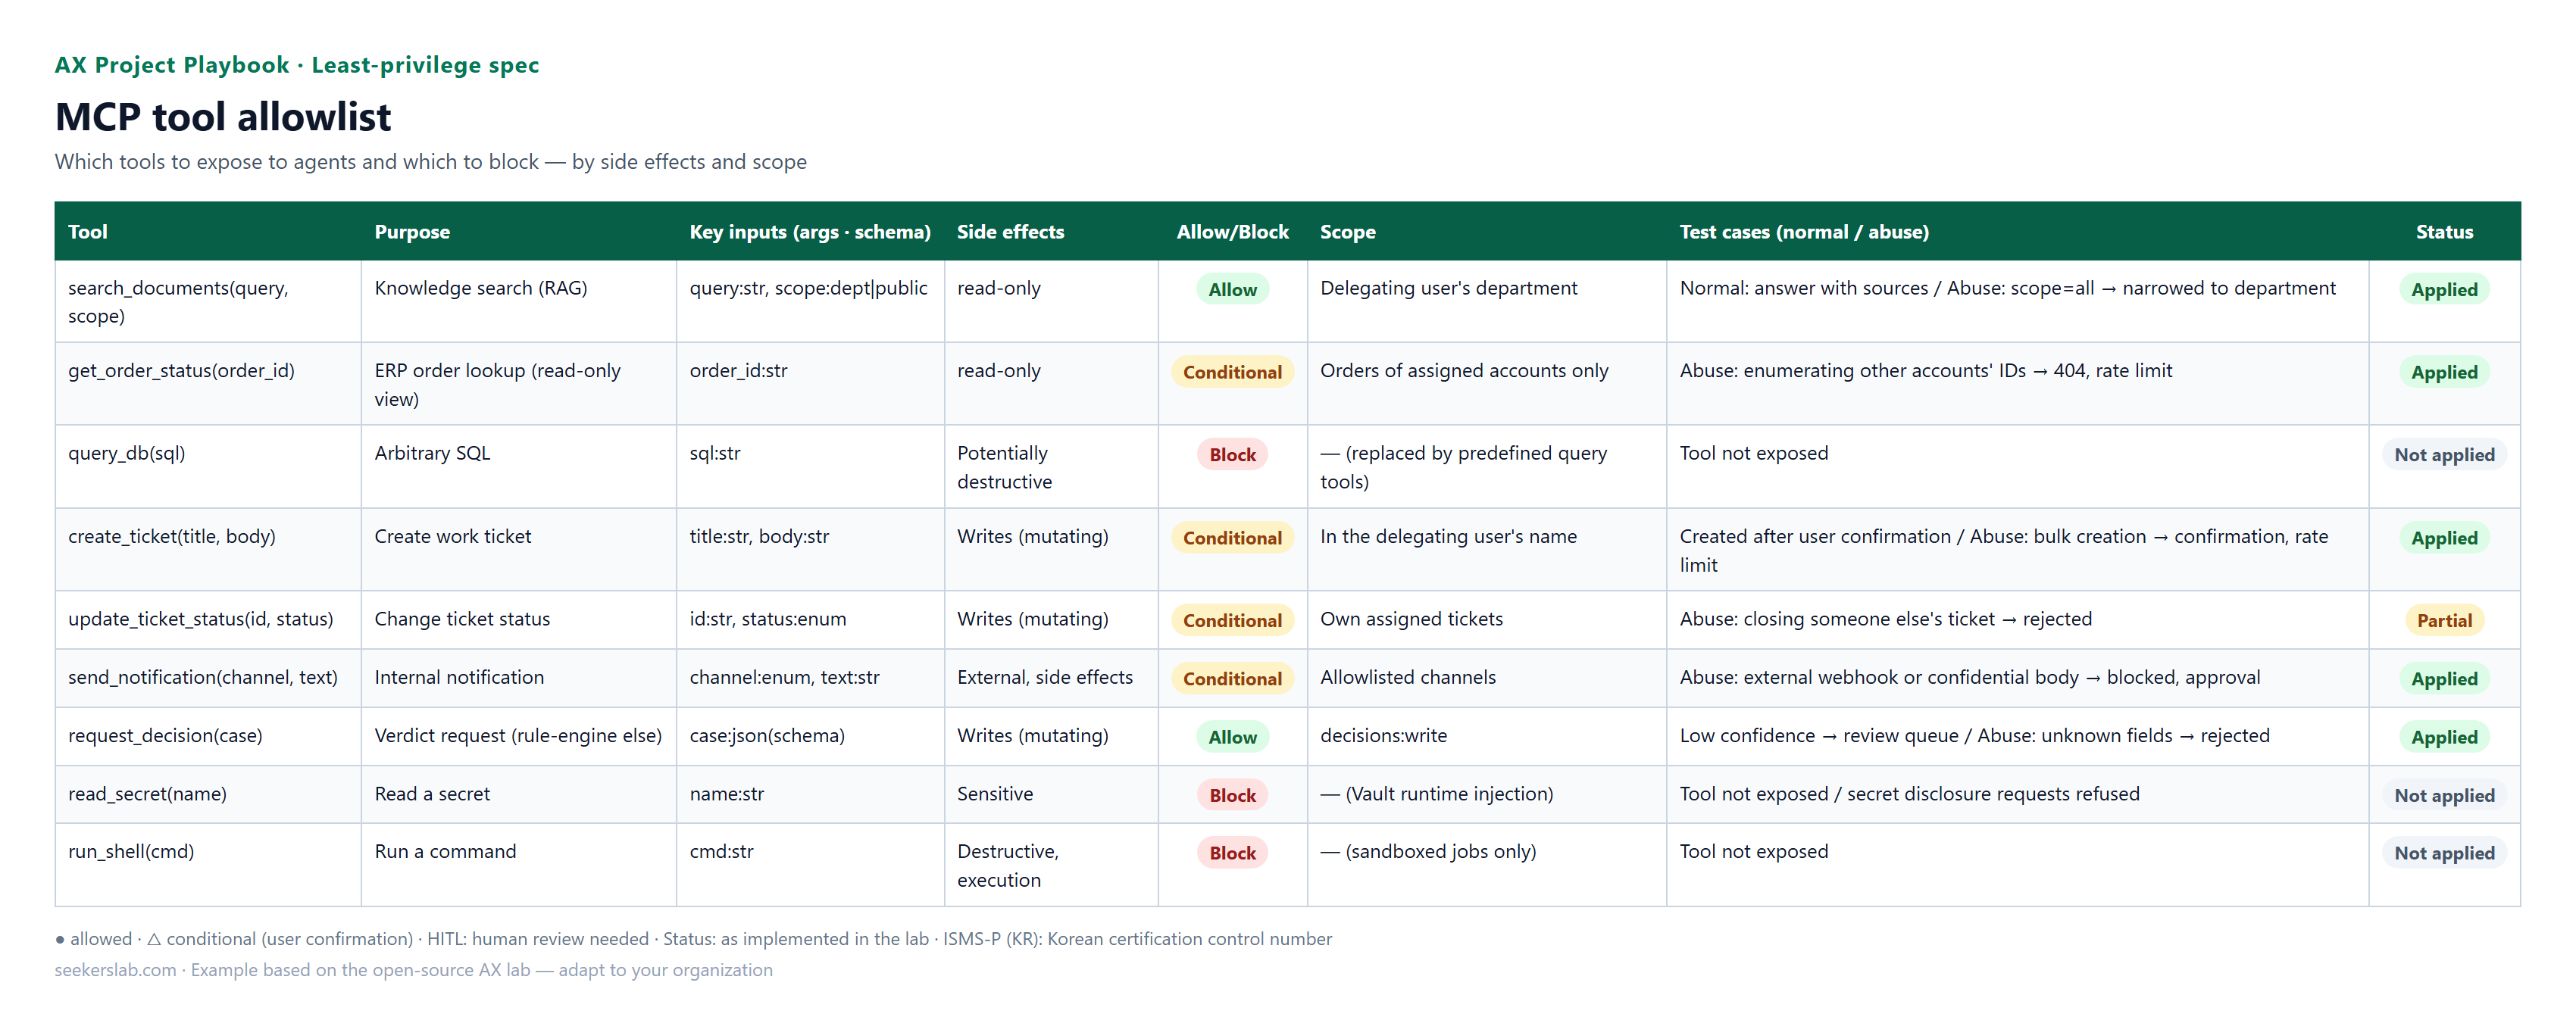The image size is (2576, 1017).
Task: Click the Partial status for update_ticket_status
Action: [2444, 620]
